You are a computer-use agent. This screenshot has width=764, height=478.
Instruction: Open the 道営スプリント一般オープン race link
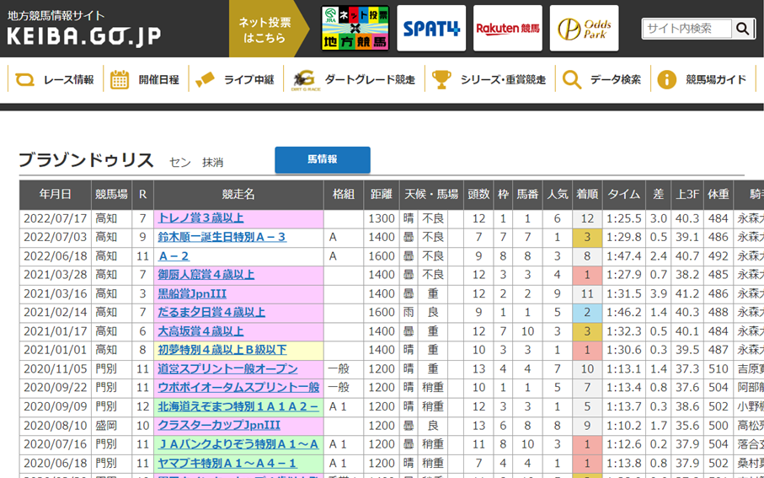[x=227, y=368]
